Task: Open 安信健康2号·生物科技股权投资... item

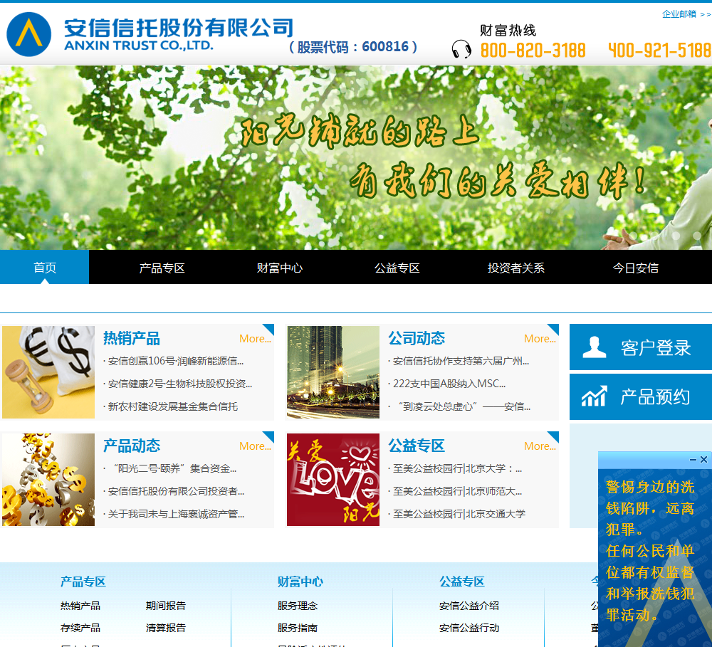Action: 180,384
